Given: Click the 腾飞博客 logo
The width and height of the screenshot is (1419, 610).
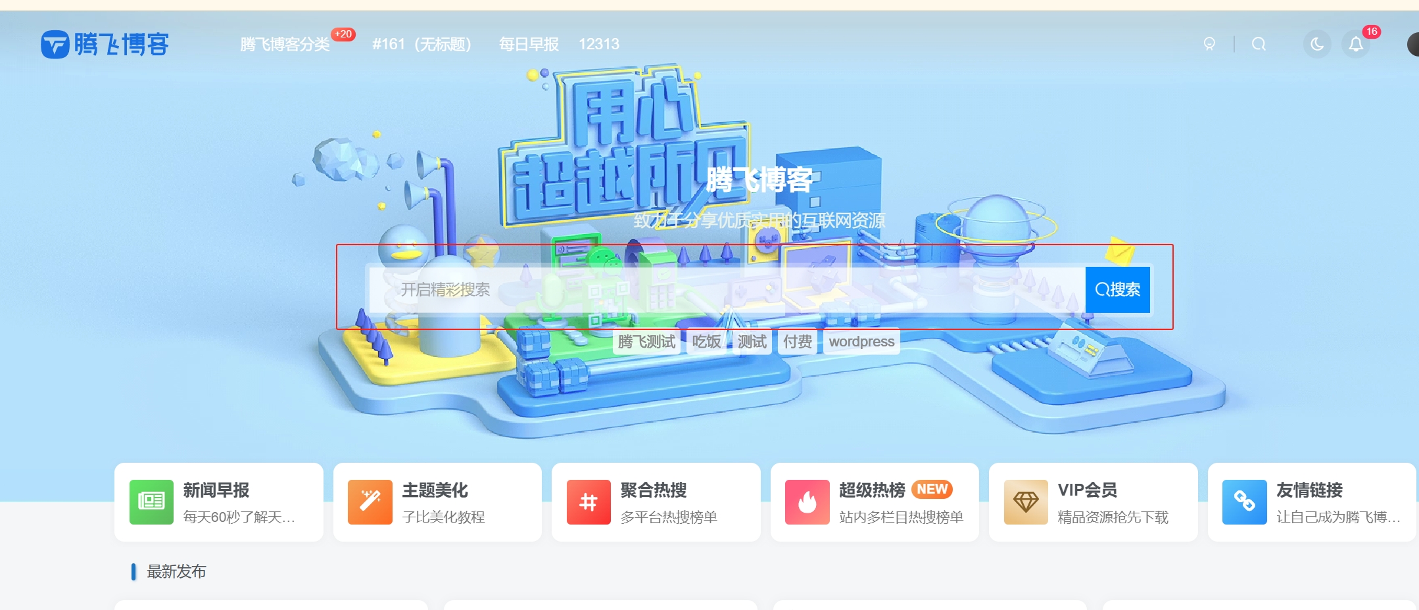Looking at the screenshot, I should (107, 45).
